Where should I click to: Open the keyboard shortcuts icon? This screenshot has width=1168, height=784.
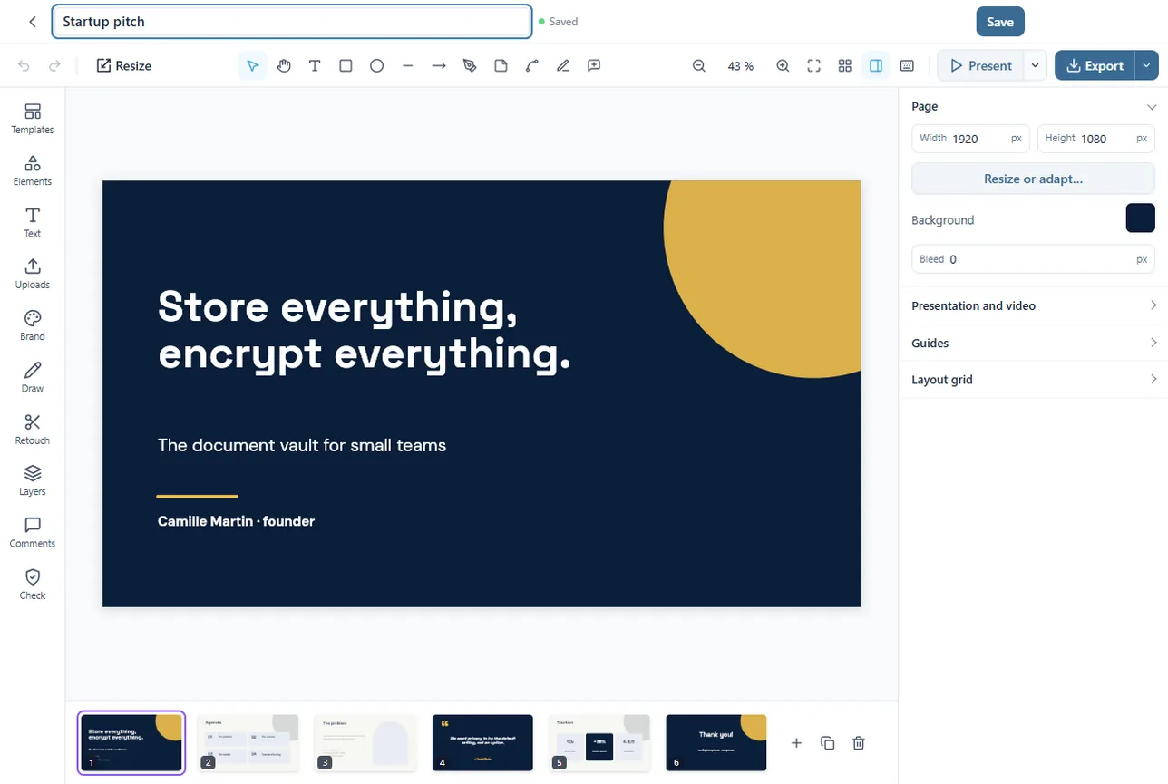click(x=907, y=65)
